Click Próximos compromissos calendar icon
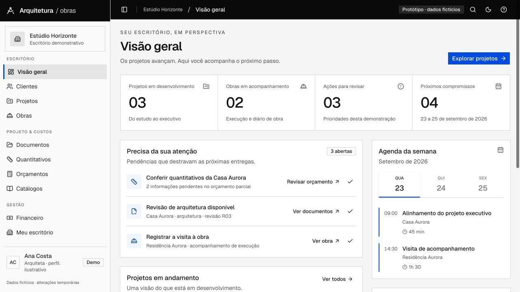The width and height of the screenshot is (520, 292). [x=498, y=86]
